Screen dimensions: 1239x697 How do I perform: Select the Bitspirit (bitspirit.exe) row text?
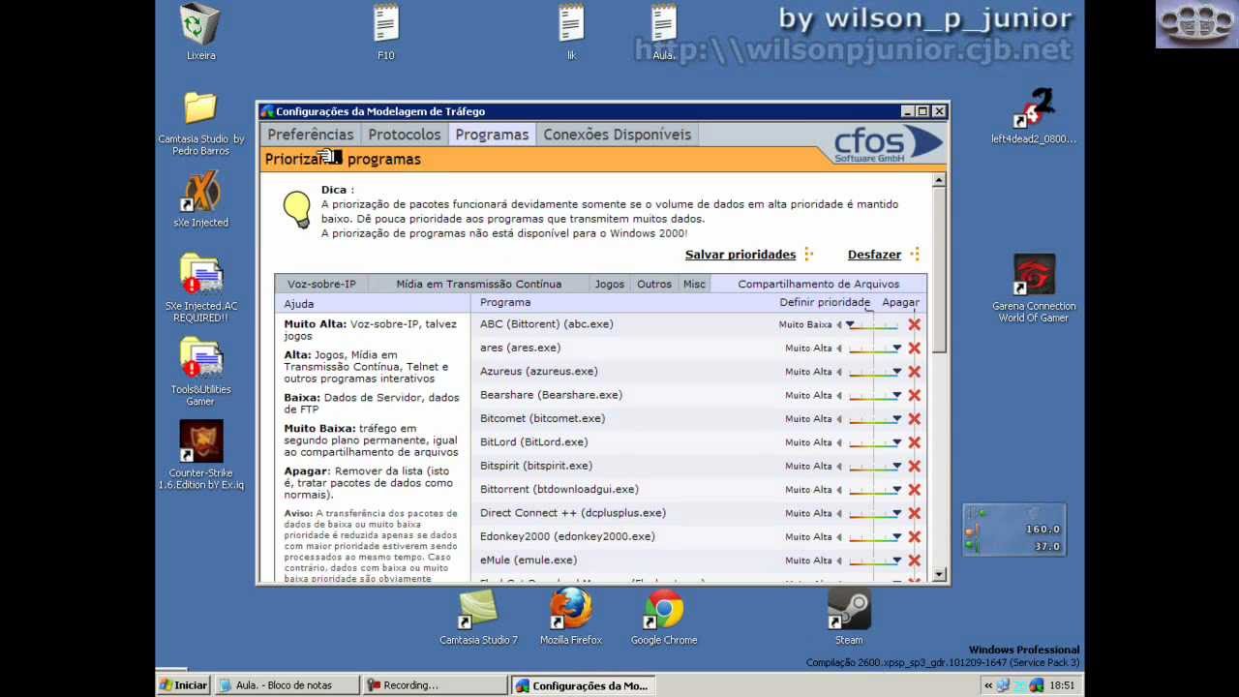(535, 467)
